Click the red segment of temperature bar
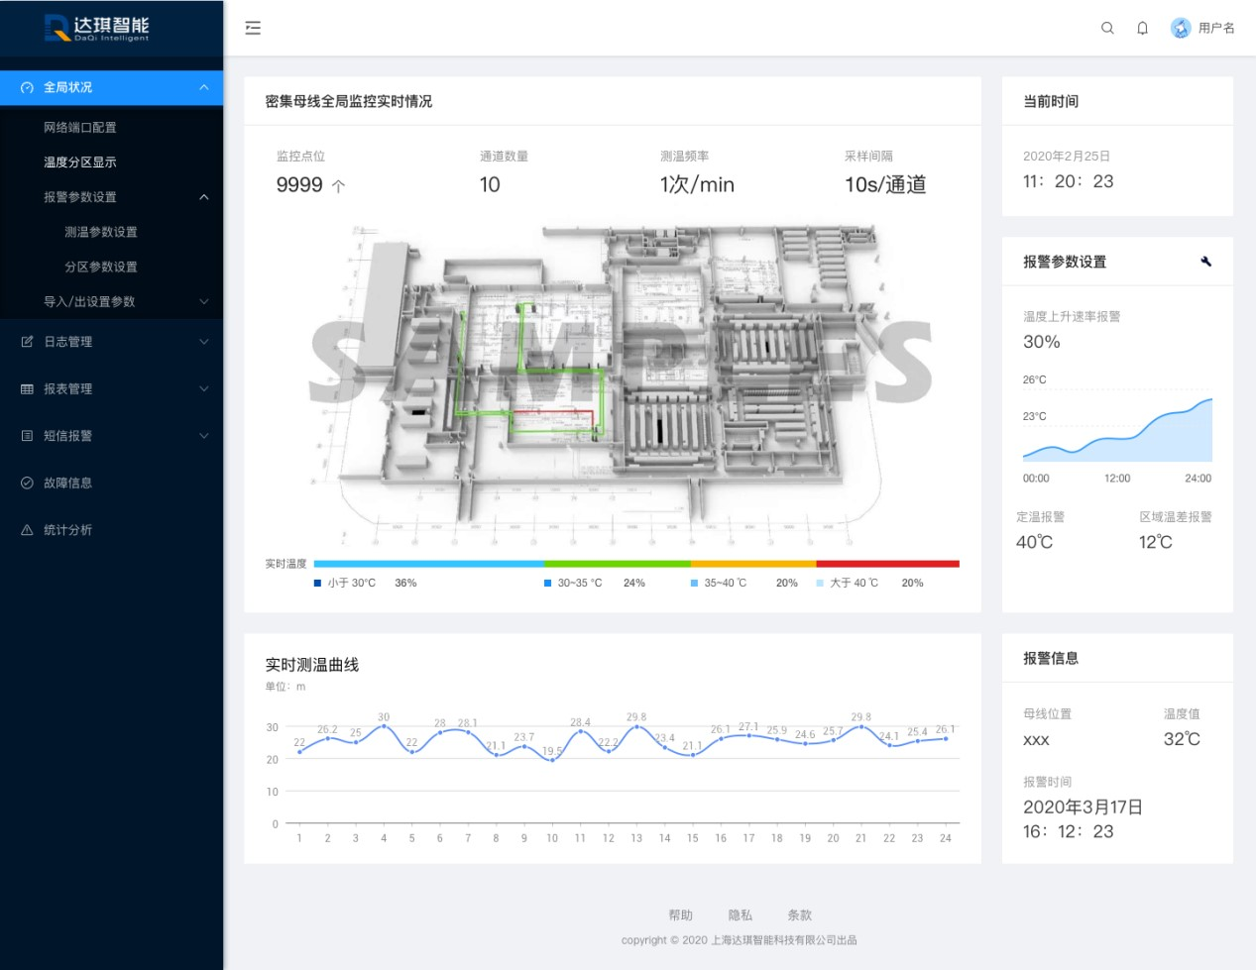This screenshot has width=1256, height=970. click(887, 564)
